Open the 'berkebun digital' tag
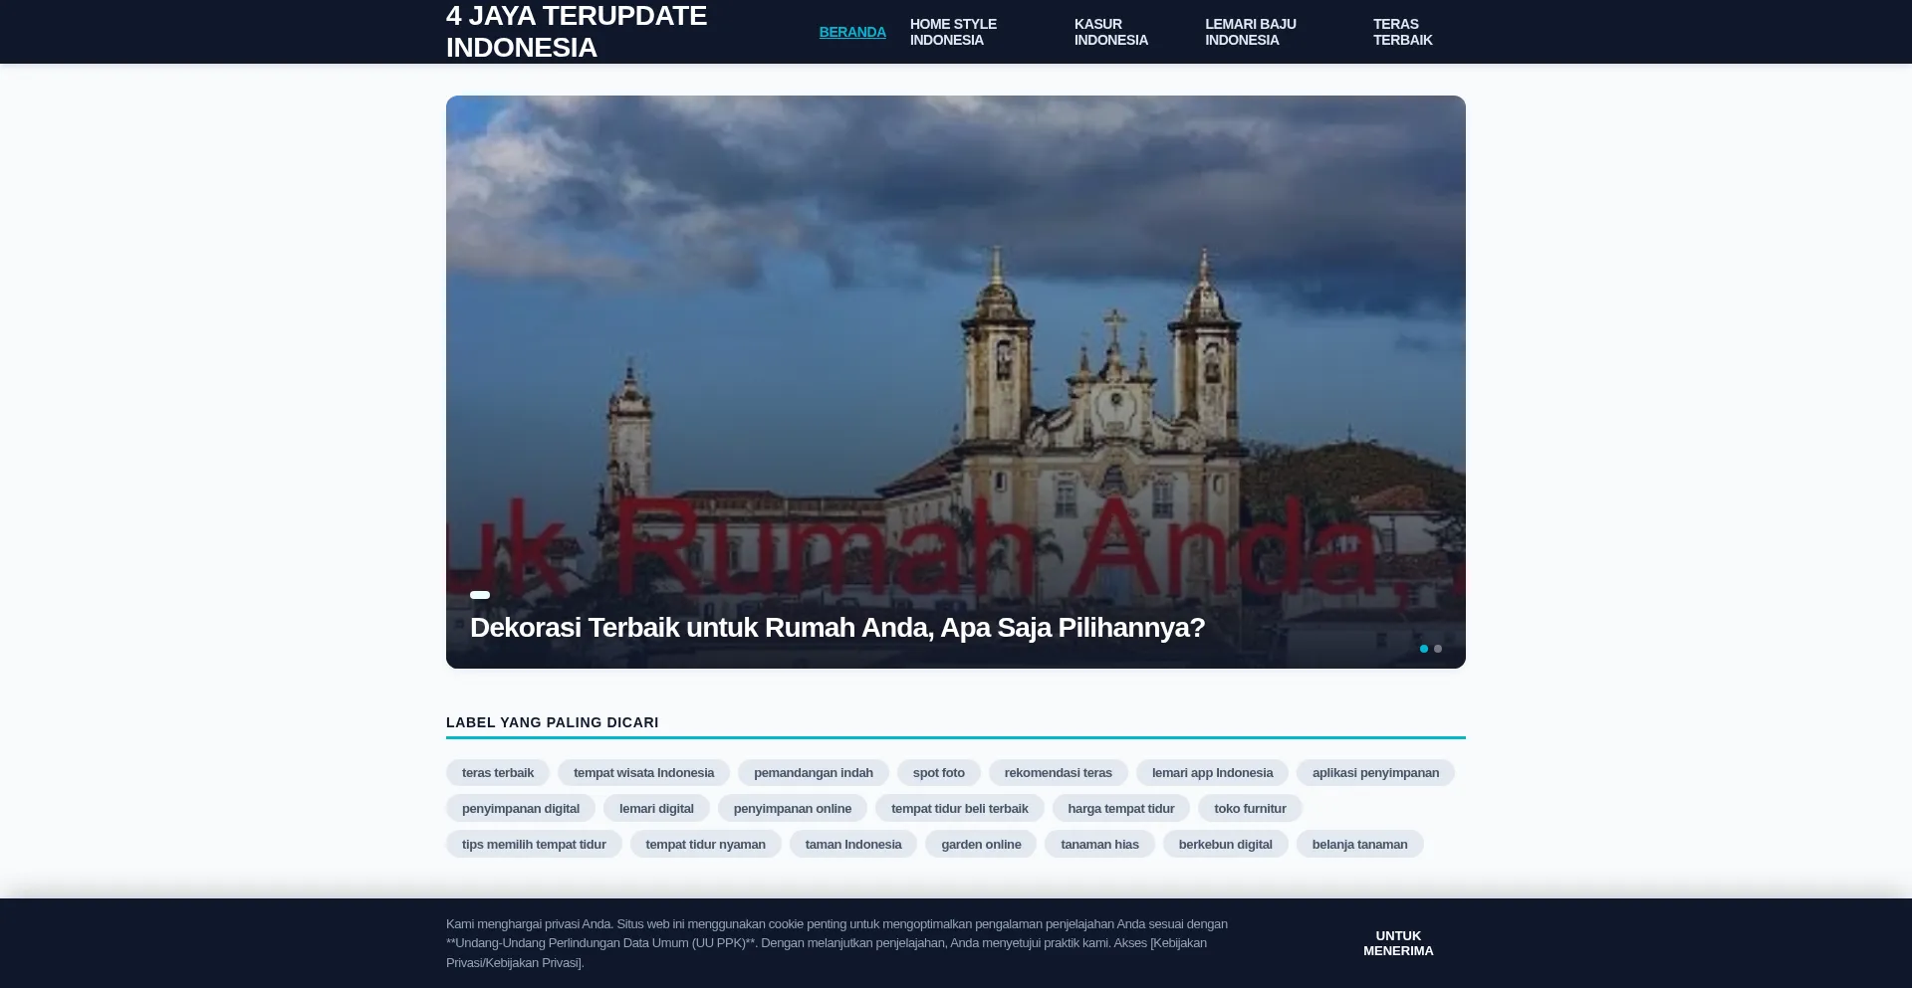 [1226, 845]
